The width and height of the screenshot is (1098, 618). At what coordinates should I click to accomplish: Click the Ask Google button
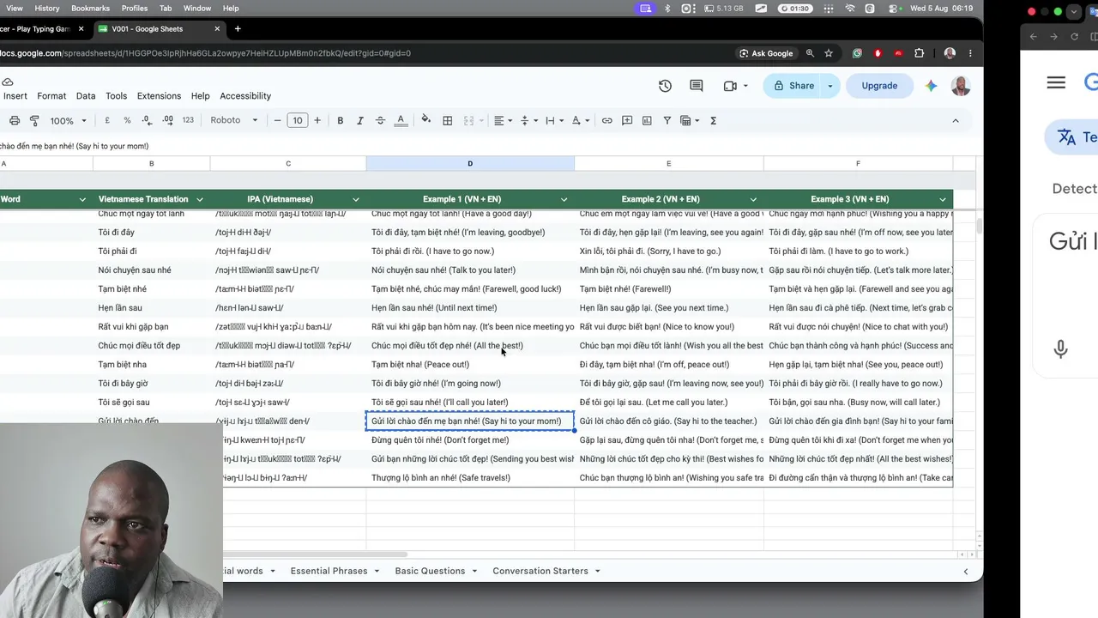pyautogui.click(x=766, y=53)
